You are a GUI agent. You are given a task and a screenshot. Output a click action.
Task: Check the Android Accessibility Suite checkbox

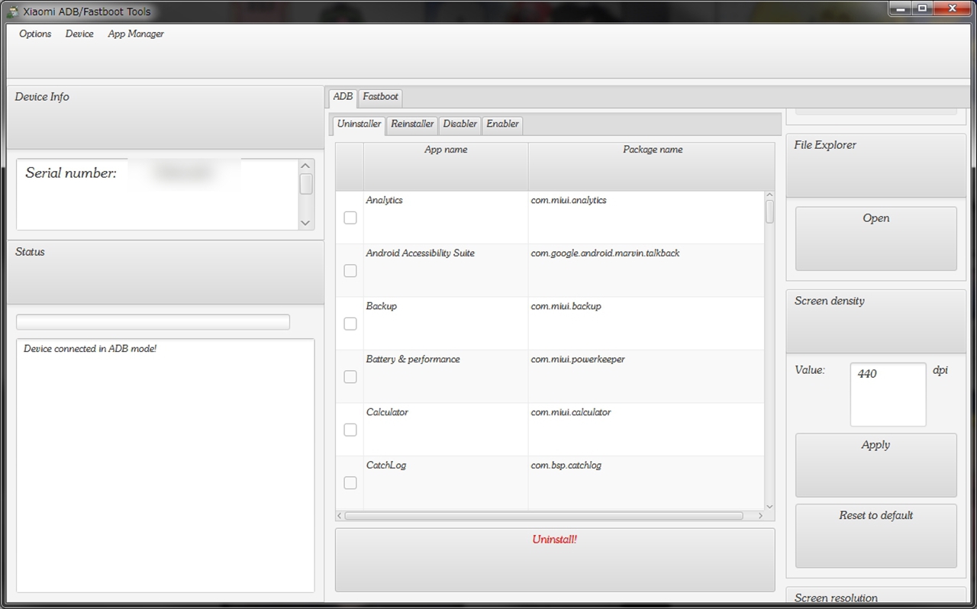(x=350, y=270)
